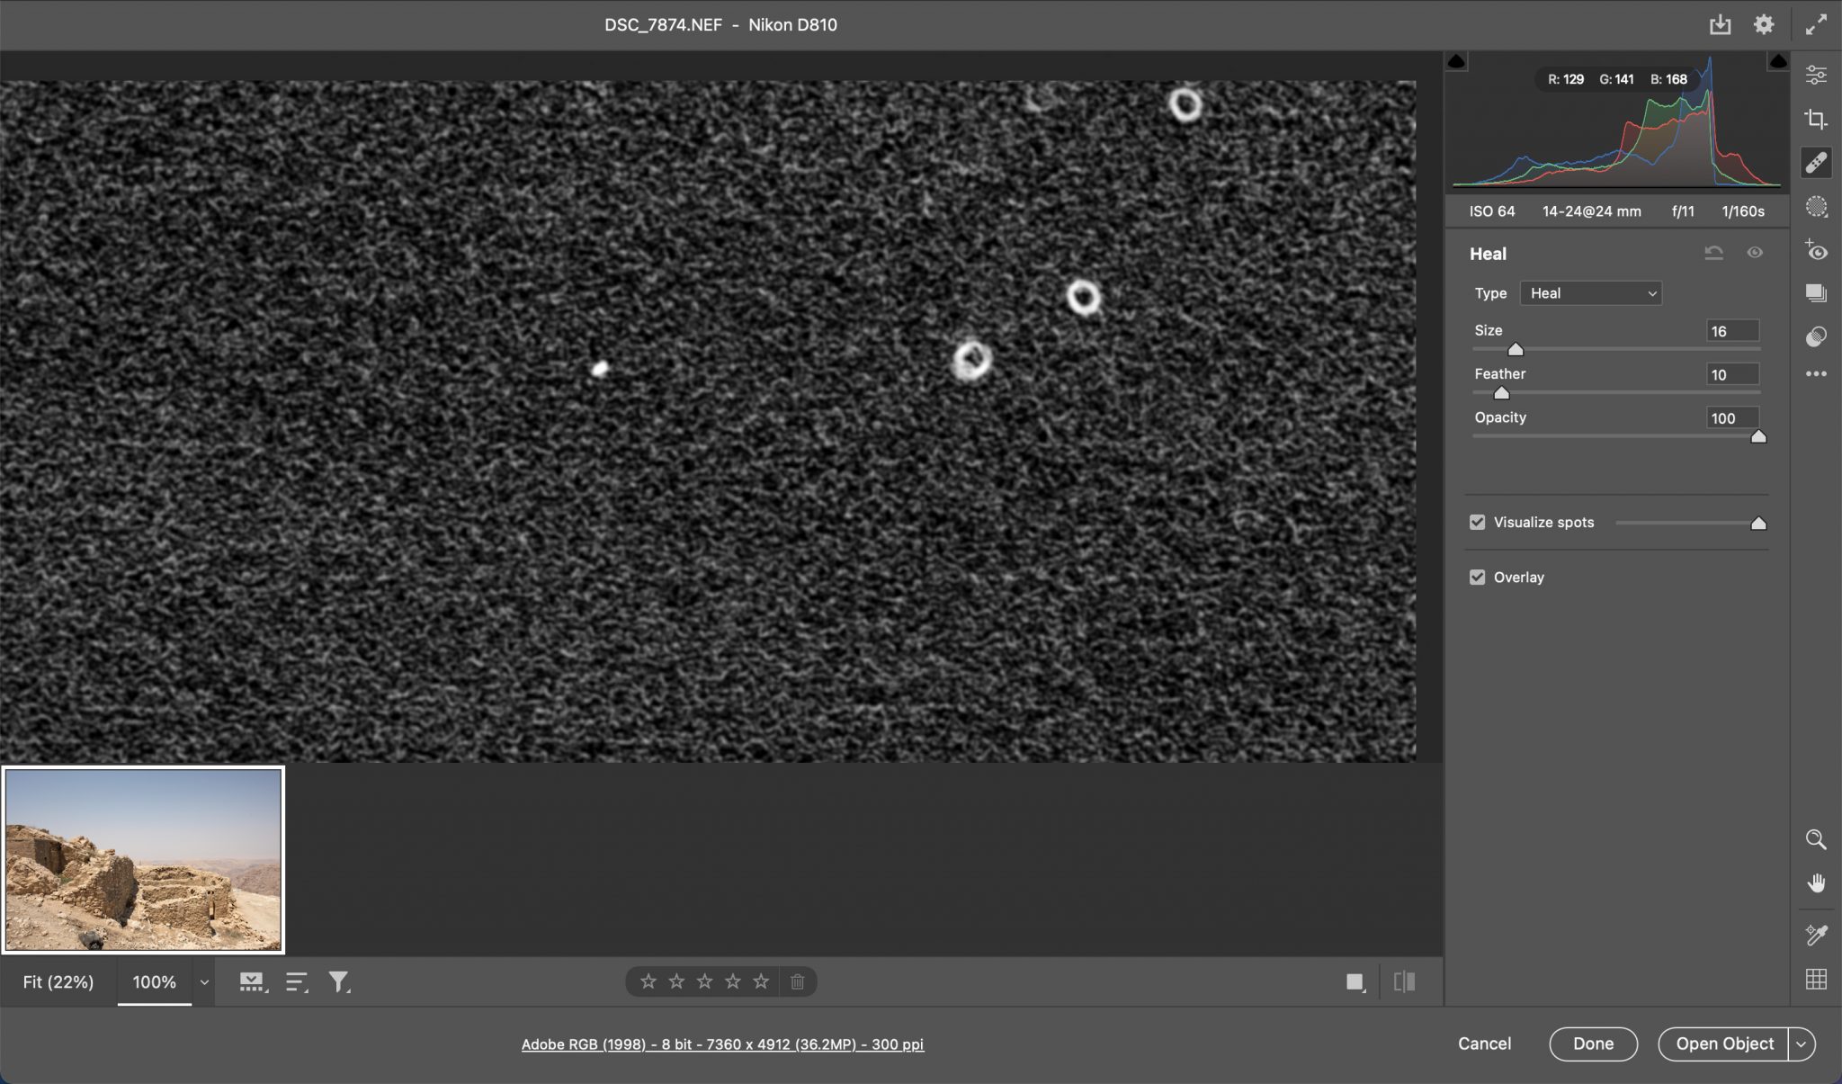Open the Type dropdown in Heal panel

point(1589,292)
